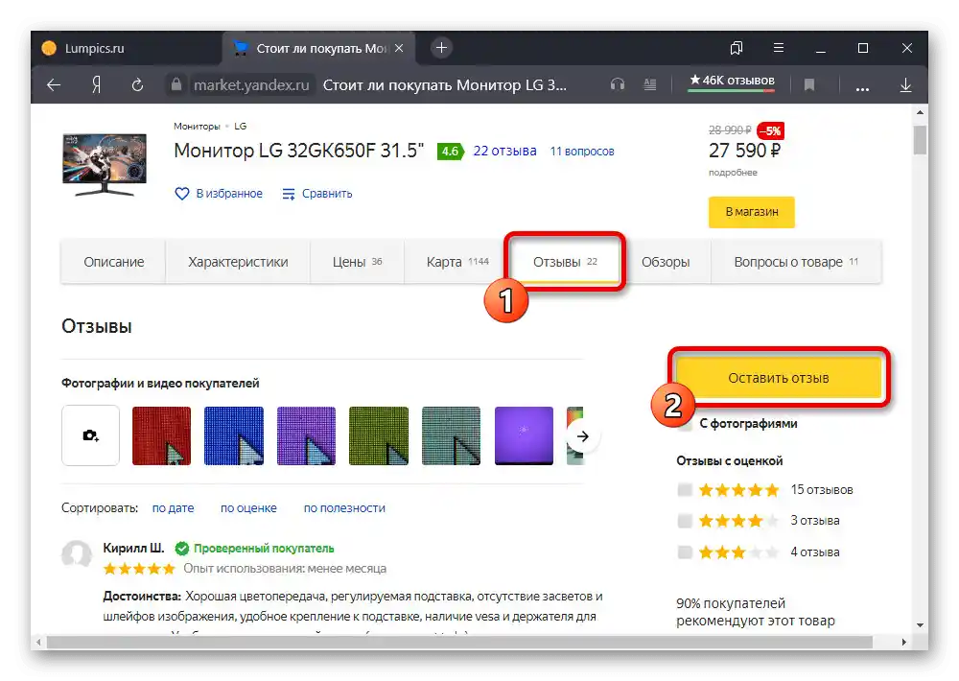959x681 pixels.
Task: Sort reviews по оценке
Action: coord(248,507)
